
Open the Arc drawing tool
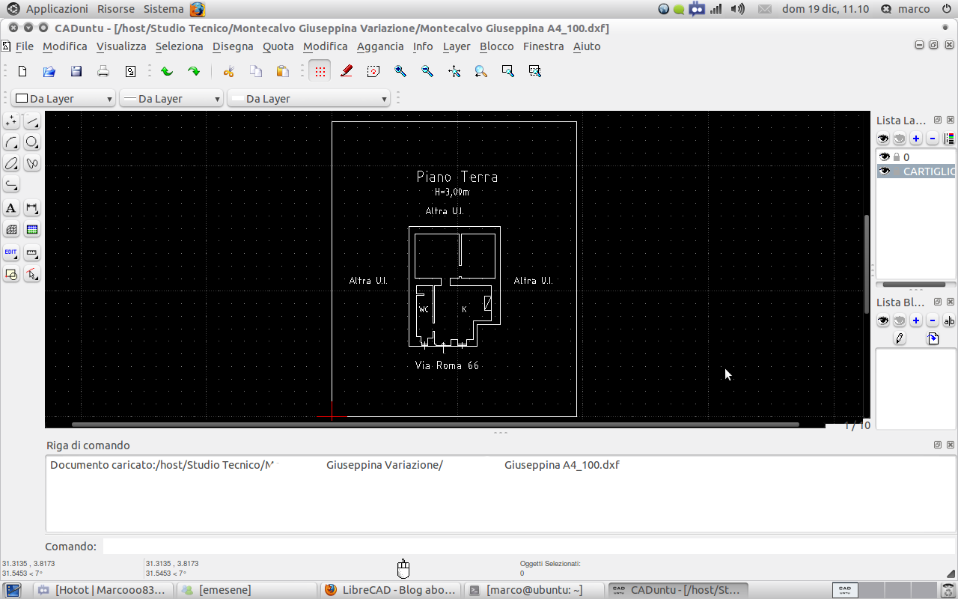point(11,142)
